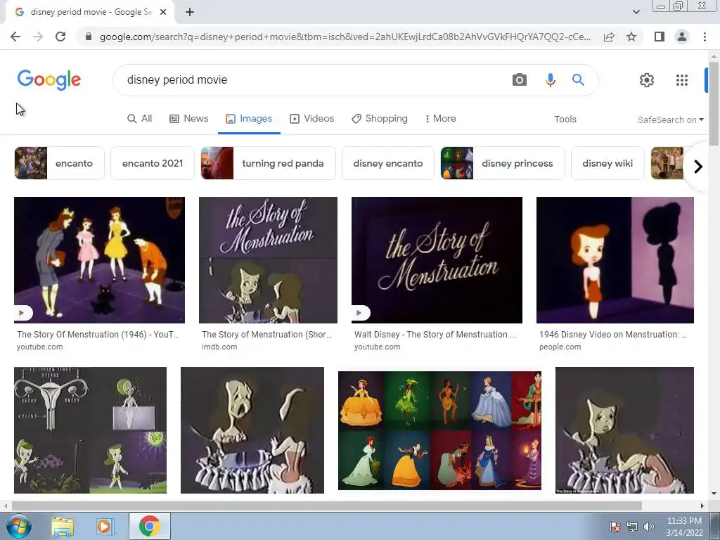Open the 1946 Disney Video on Menstruation link

pyautogui.click(x=613, y=335)
